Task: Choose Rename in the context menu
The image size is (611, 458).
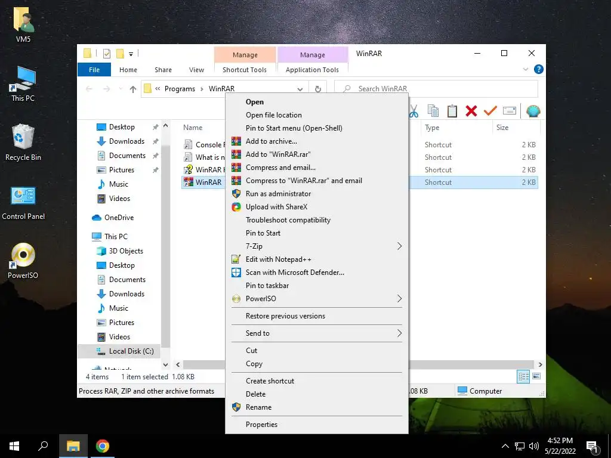Action: click(x=317, y=407)
